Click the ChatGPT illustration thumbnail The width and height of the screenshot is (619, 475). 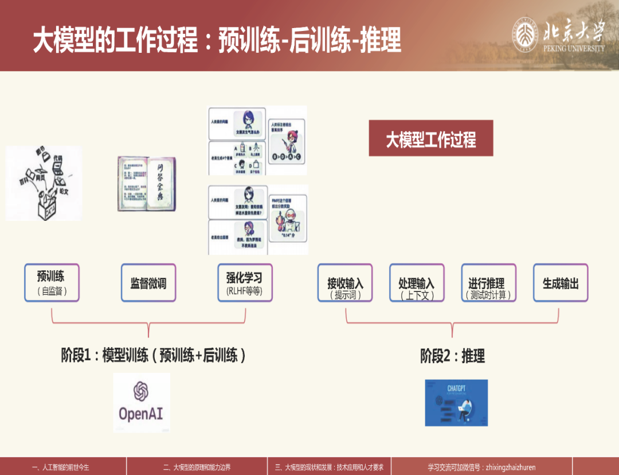456,403
